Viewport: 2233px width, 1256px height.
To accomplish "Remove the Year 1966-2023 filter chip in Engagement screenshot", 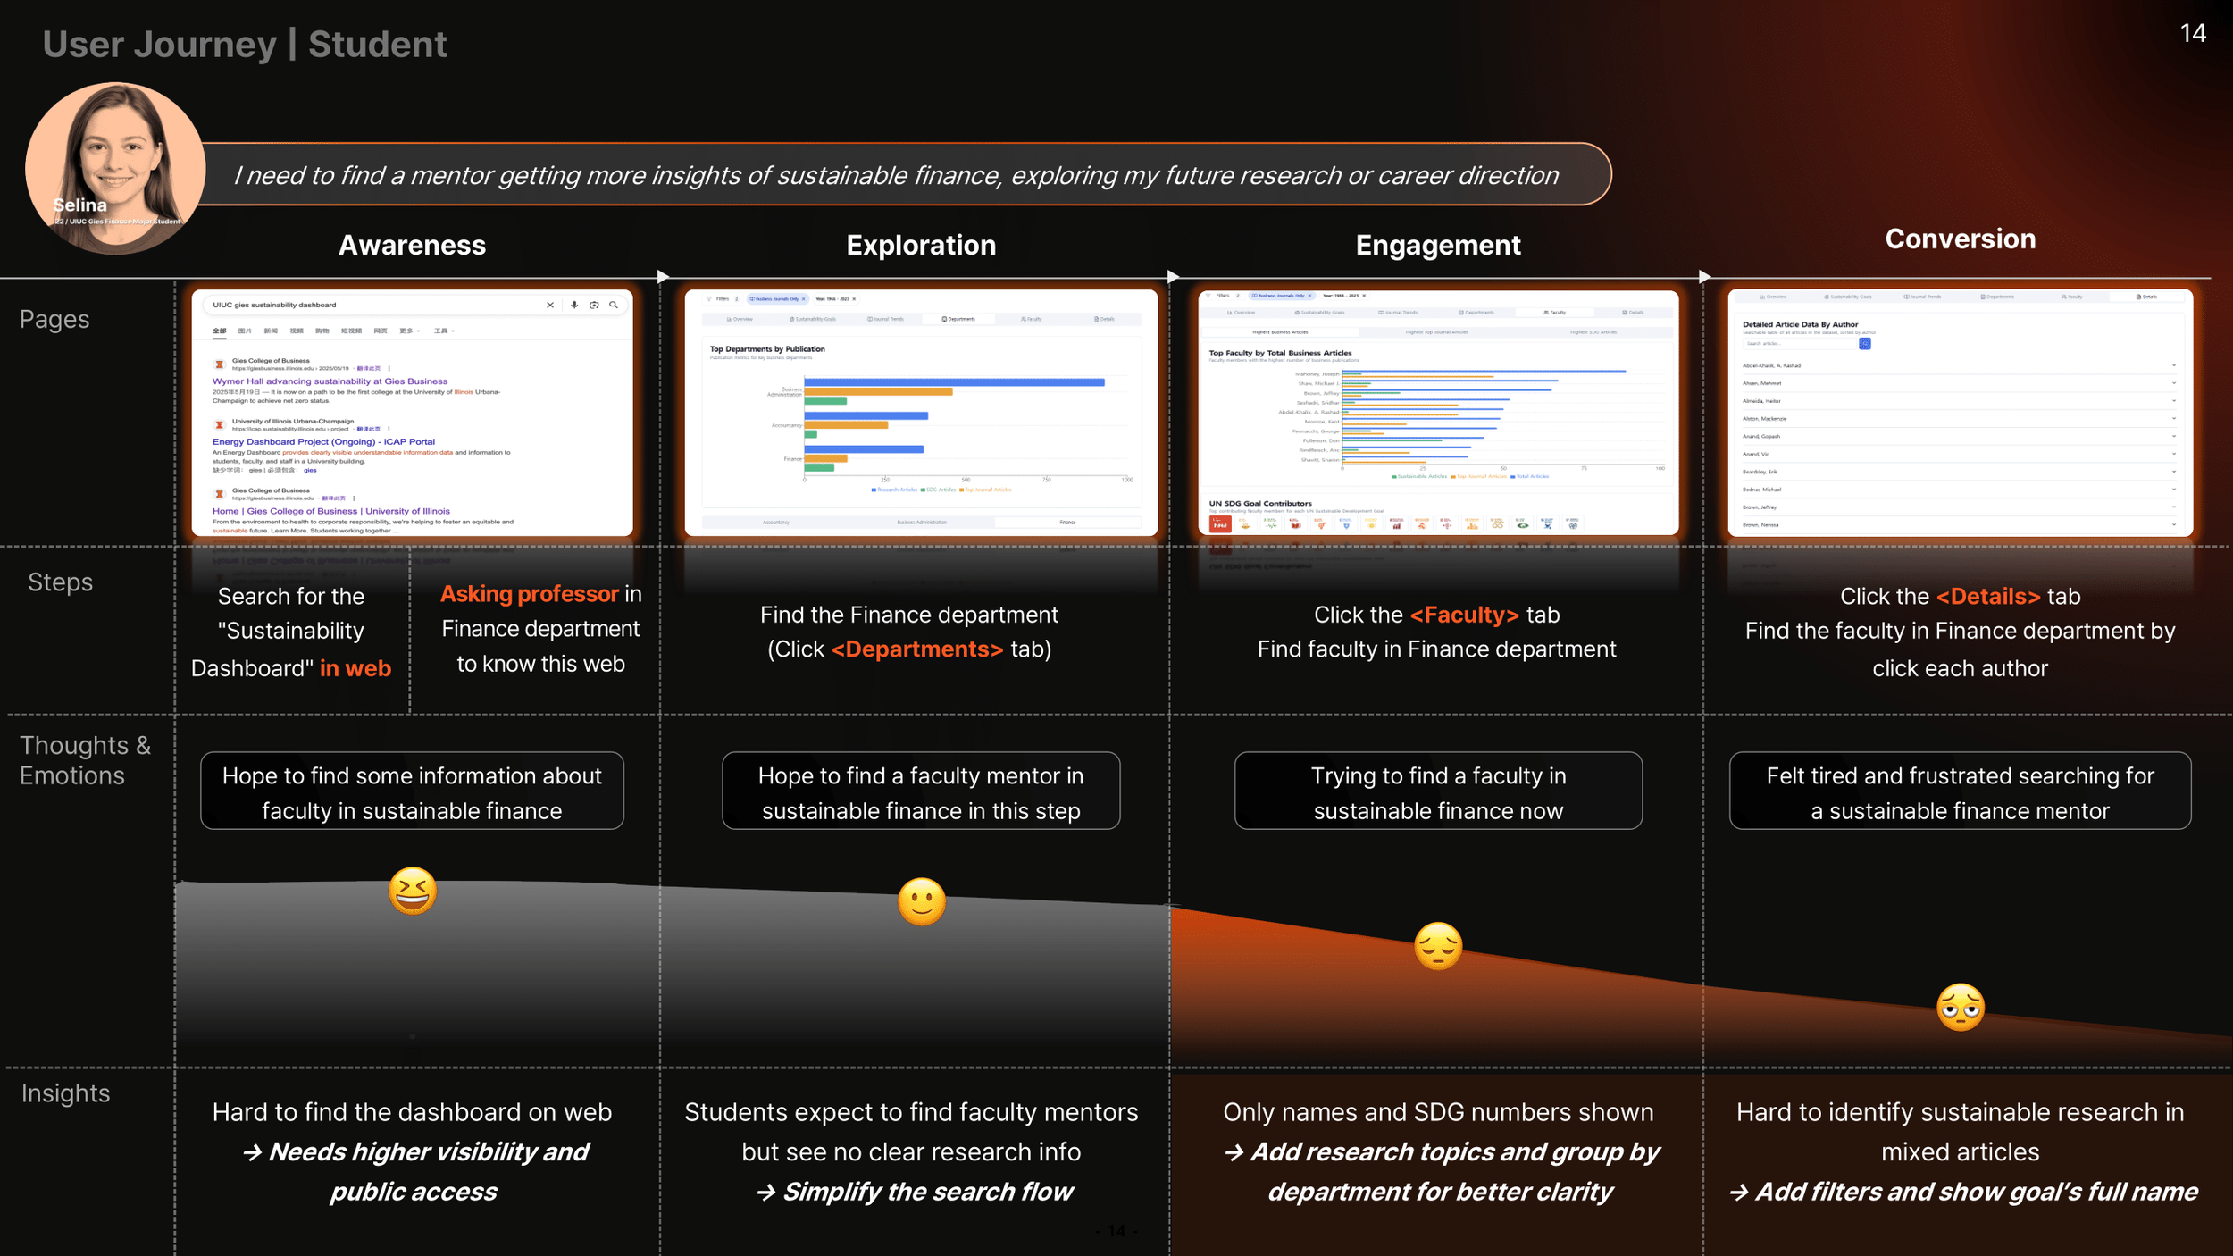I will point(1364,296).
